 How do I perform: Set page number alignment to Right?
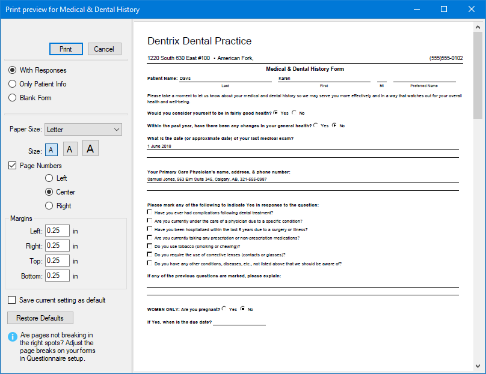coord(49,206)
